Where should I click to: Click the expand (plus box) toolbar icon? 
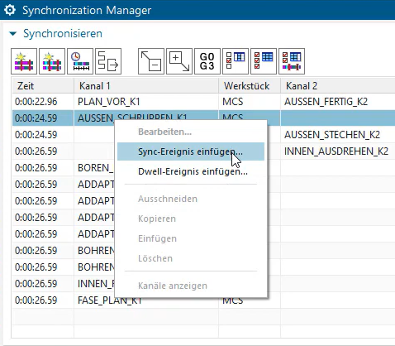179,61
